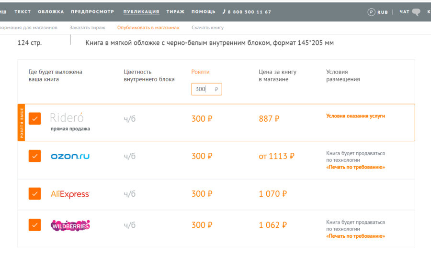The width and height of the screenshot is (431, 254).
Task: Uncheck the ozon.ru checkbox
Action: 34,156
